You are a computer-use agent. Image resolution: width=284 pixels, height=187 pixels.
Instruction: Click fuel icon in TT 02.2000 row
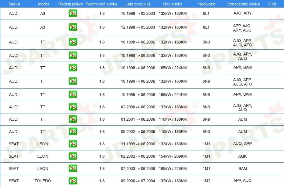[x=73, y=107]
